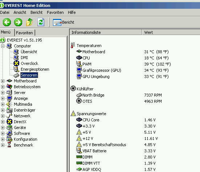The width and height of the screenshot is (200, 172).
Task: Expand the Benchmark tree node
Action: pos(3,145)
